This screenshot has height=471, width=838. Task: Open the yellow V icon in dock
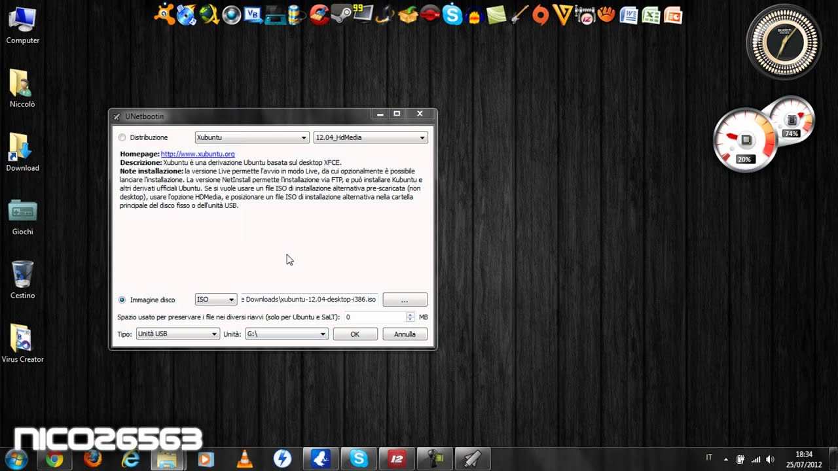click(562, 14)
